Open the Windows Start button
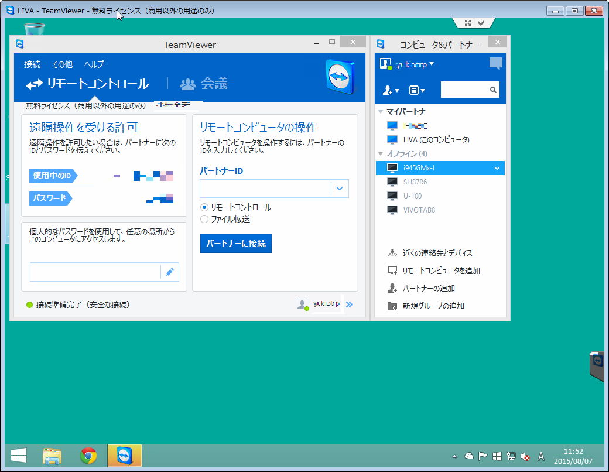 coord(19,456)
